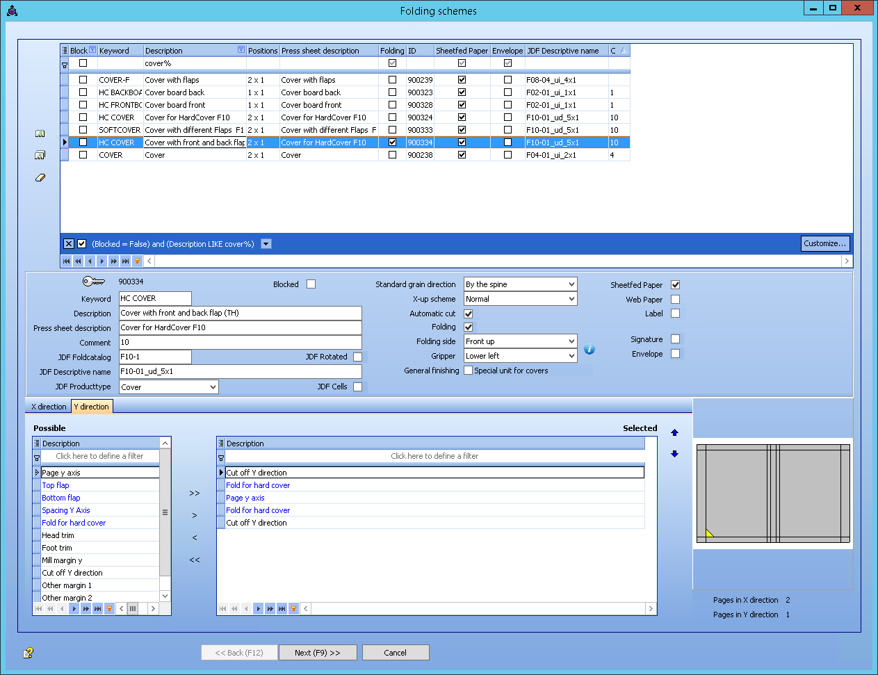Sort by Press sheet description column header
This screenshot has width=878, height=675.
[329, 51]
